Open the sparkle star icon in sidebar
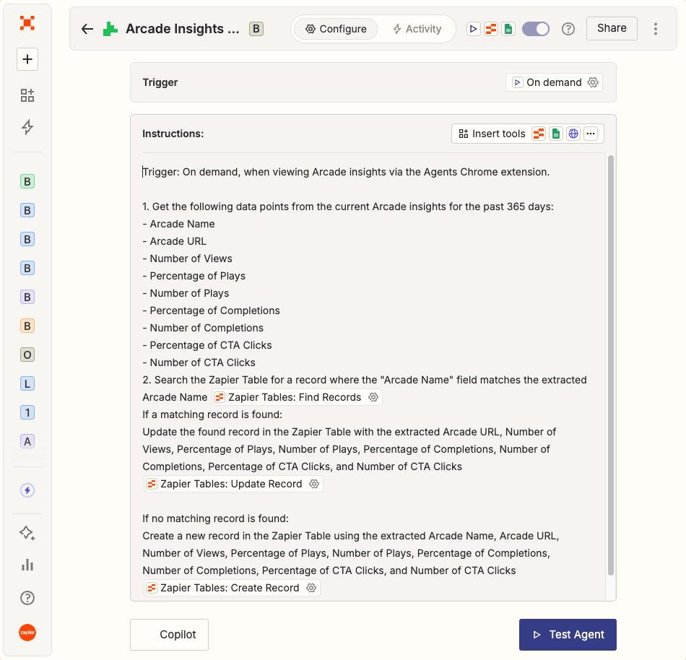The height and width of the screenshot is (660, 686). [x=27, y=533]
